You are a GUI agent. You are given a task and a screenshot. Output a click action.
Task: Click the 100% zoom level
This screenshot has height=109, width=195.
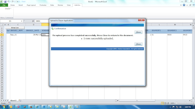click(x=172, y=103)
